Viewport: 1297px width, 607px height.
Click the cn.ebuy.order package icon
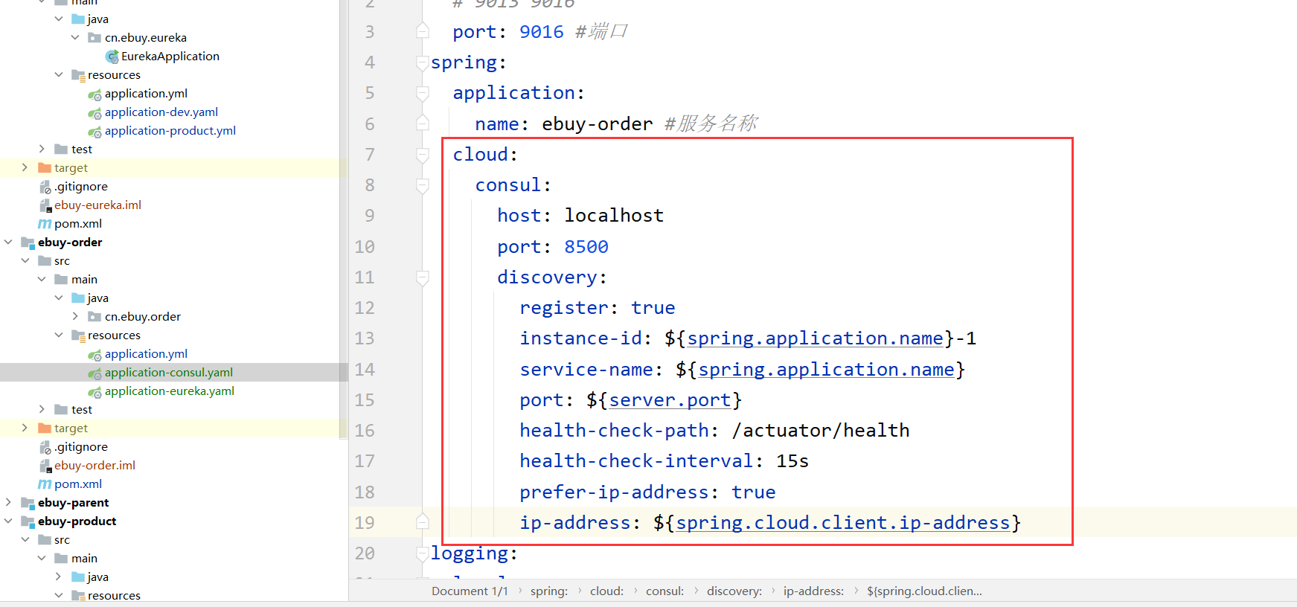tap(95, 317)
